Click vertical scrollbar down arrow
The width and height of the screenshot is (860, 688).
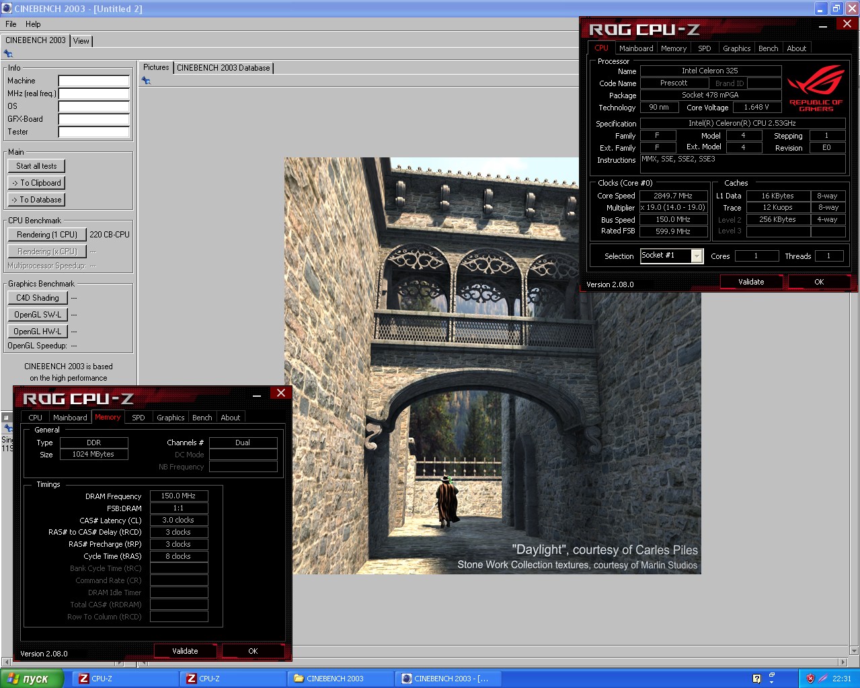coord(855,650)
